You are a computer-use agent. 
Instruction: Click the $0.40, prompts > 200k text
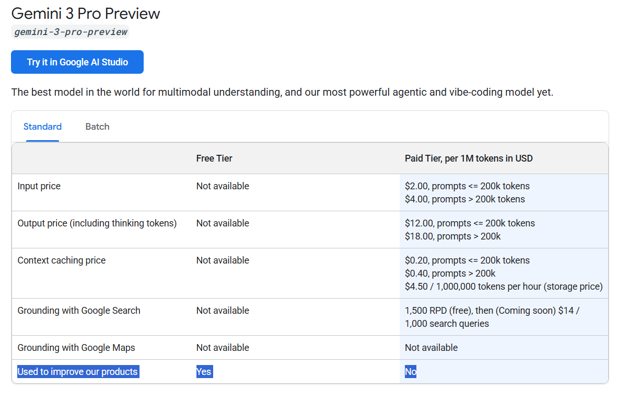450,273
